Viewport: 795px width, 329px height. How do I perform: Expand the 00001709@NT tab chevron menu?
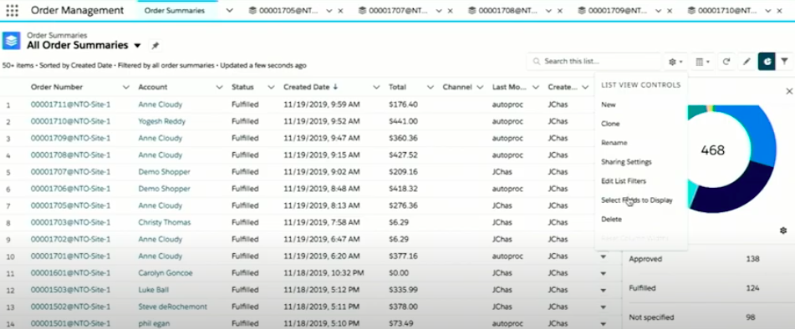coord(658,11)
